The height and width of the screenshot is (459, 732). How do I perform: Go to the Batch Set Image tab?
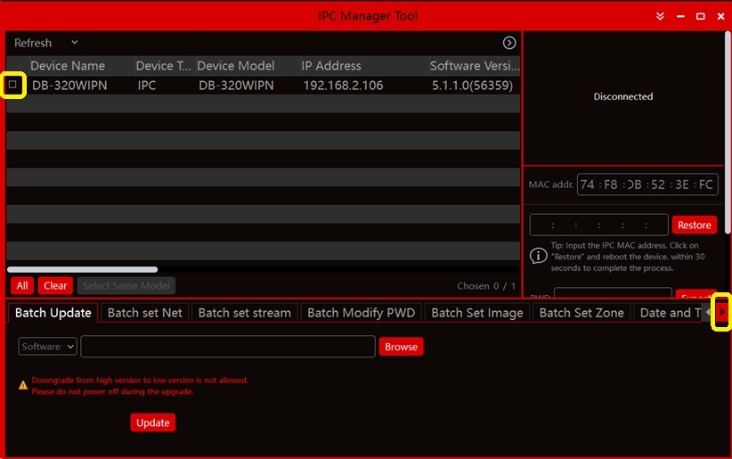click(x=476, y=313)
